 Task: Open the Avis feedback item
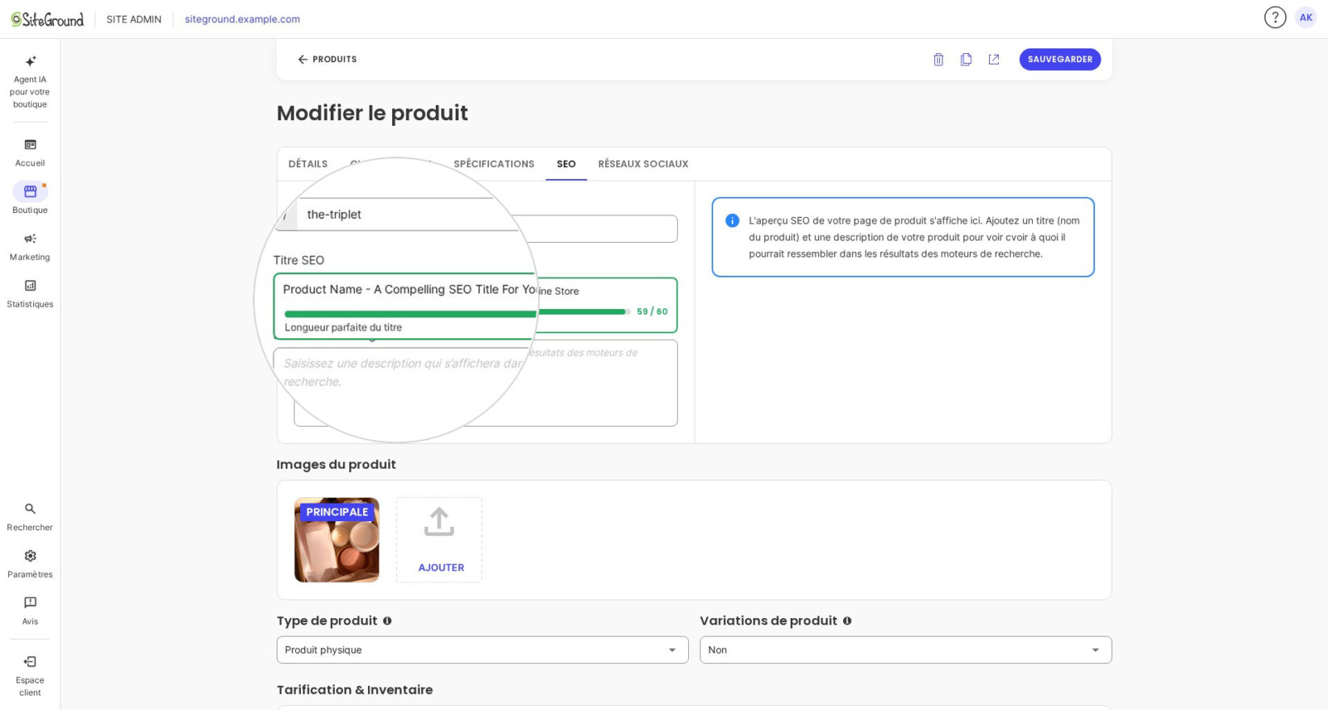(30, 610)
